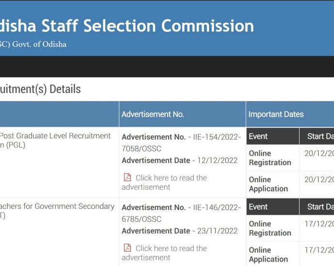Click Online Registration in the teachers row

pos(270,228)
